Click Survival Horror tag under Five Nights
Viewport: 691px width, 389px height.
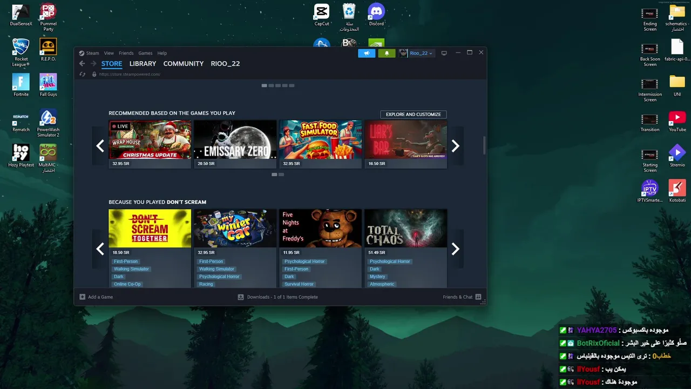[x=299, y=284]
